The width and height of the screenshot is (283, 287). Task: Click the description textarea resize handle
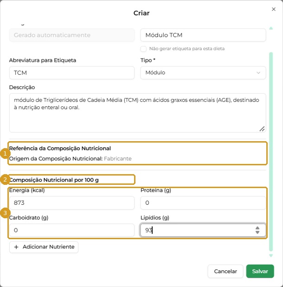click(x=262, y=129)
